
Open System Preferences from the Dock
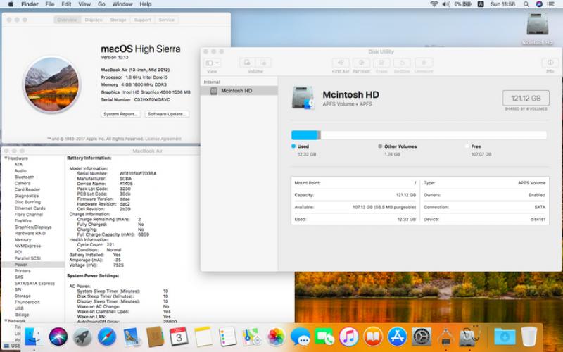coord(422,337)
